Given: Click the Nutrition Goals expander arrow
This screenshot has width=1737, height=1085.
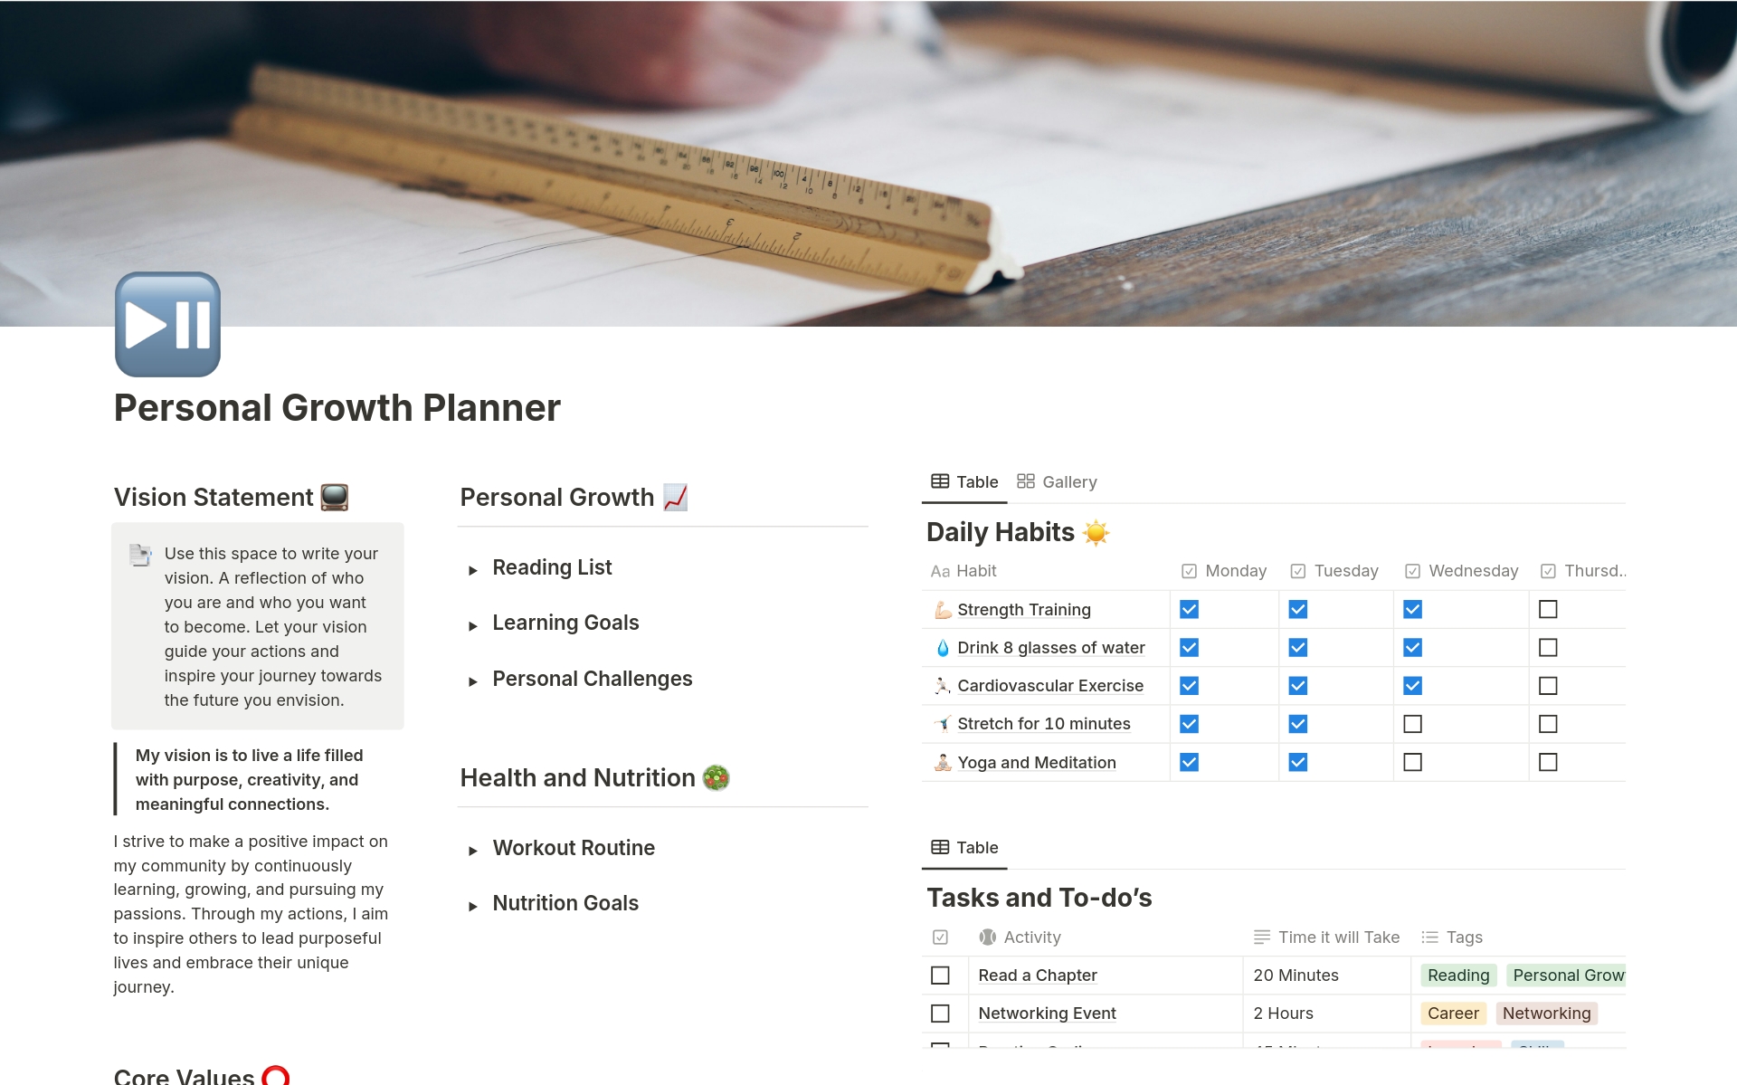Looking at the screenshot, I should (472, 901).
